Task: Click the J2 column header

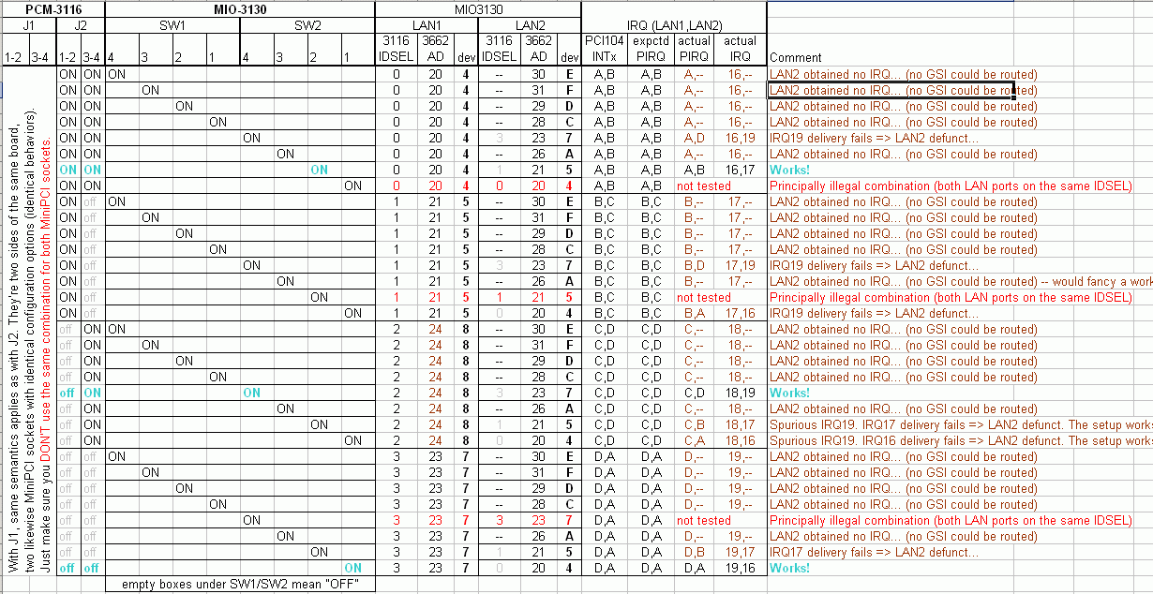Action: [81, 26]
